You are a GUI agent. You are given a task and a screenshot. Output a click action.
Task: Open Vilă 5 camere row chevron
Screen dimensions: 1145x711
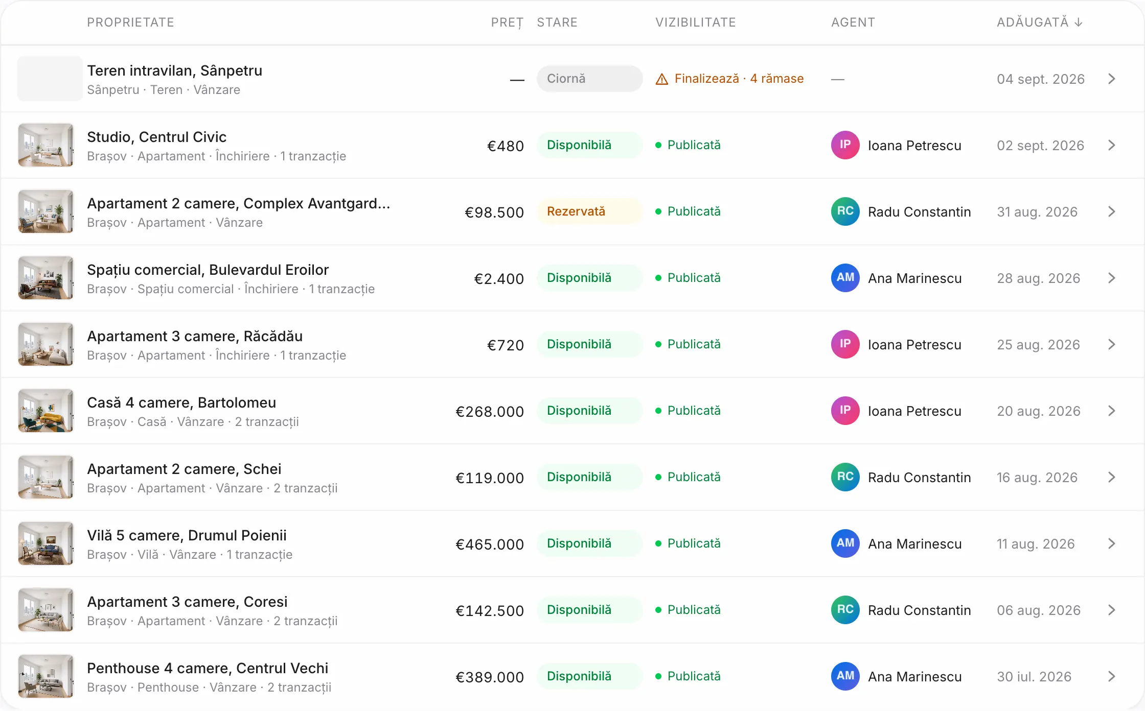coord(1112,543)
